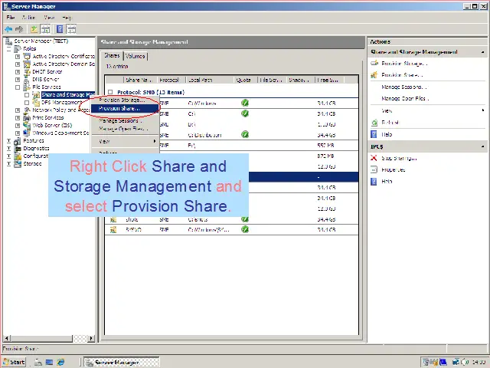Click green quota check icon for C:\Windows row
The width and height of the screenshot is (490, 368).
(245, 103)
